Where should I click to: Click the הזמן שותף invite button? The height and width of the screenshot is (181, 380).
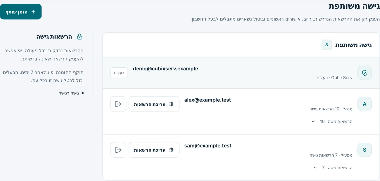pyautogui.click(x=21, y=12)
